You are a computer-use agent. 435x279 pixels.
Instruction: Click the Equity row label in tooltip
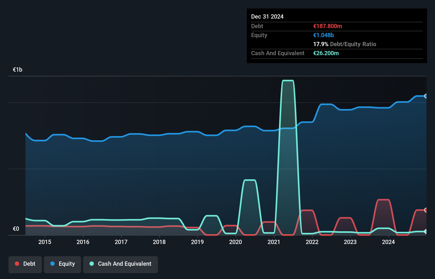click(259, 35)
